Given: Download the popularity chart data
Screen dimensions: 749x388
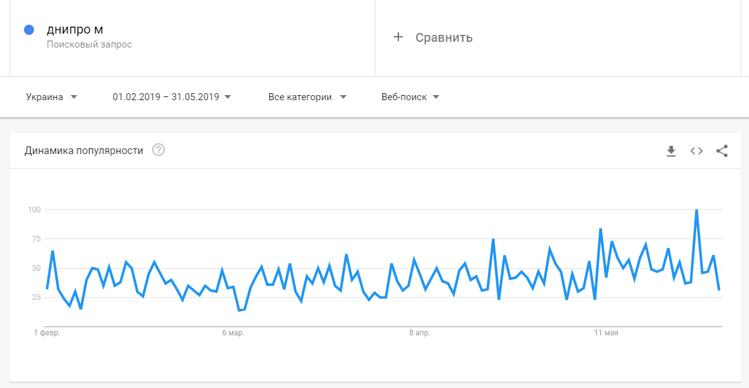Looking at the screenshot, I should [671, 151].
